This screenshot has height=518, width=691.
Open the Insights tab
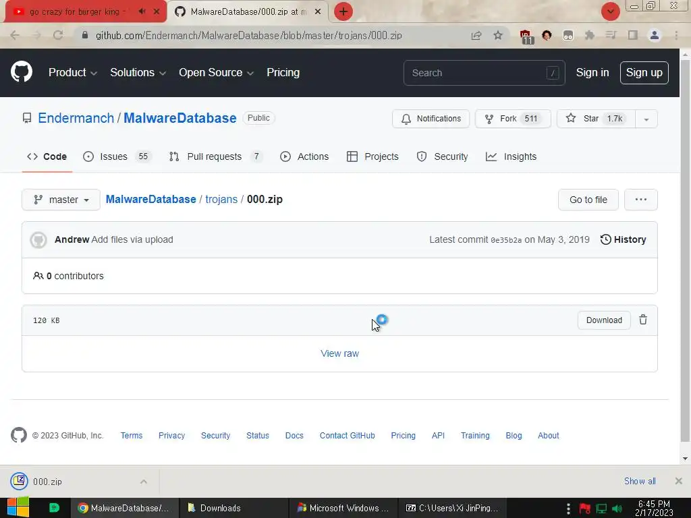(511, 156)
